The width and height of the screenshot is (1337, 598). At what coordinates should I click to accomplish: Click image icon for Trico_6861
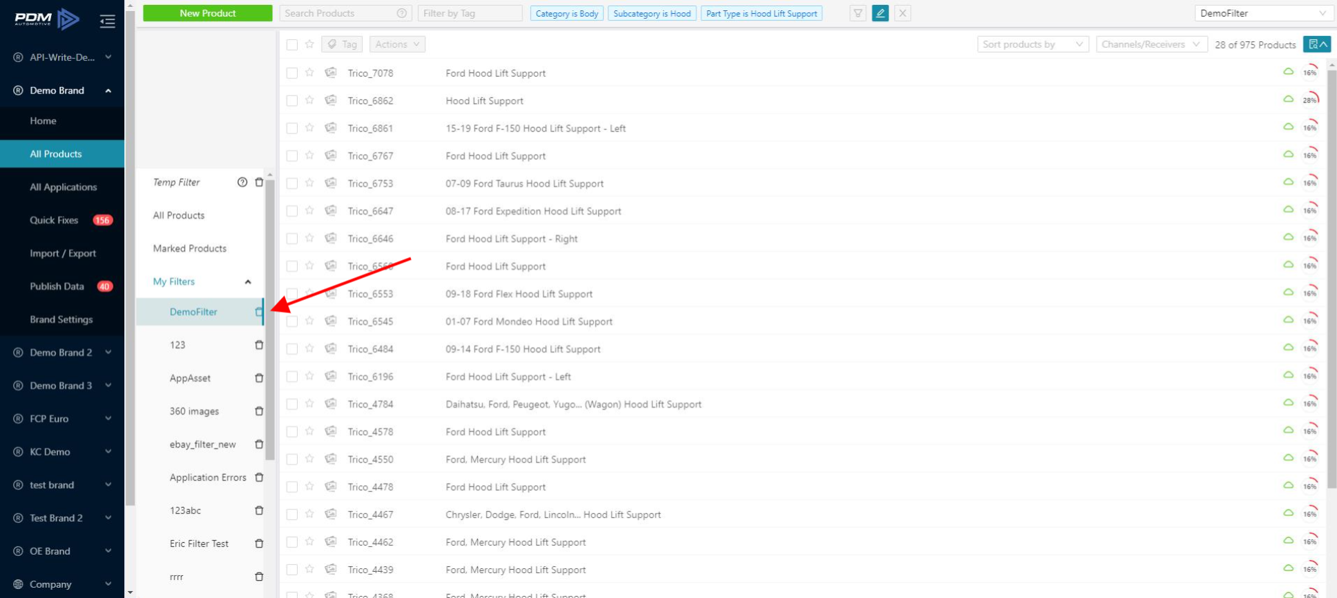click(331, 128)
